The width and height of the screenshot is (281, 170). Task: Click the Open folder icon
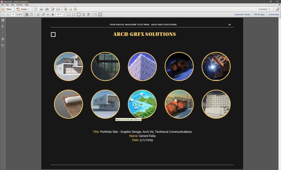click(x=3, y=9)
